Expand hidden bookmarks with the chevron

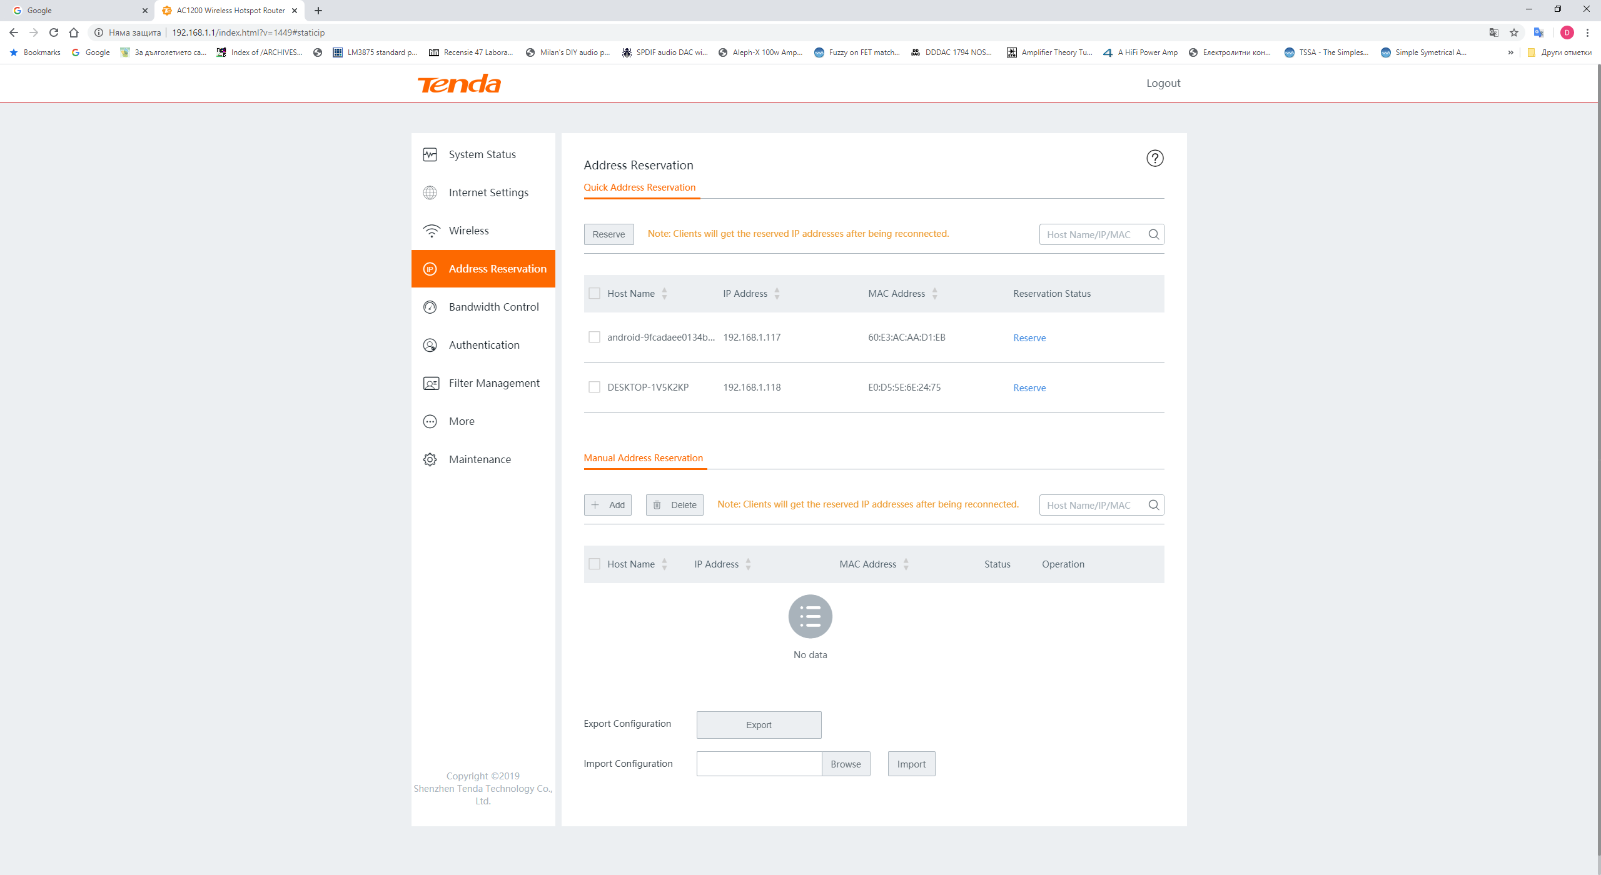pos(1511,52)
